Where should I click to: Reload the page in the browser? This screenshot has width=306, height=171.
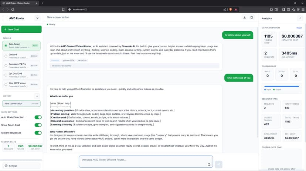pyautogui.click(x=13, y=9)
